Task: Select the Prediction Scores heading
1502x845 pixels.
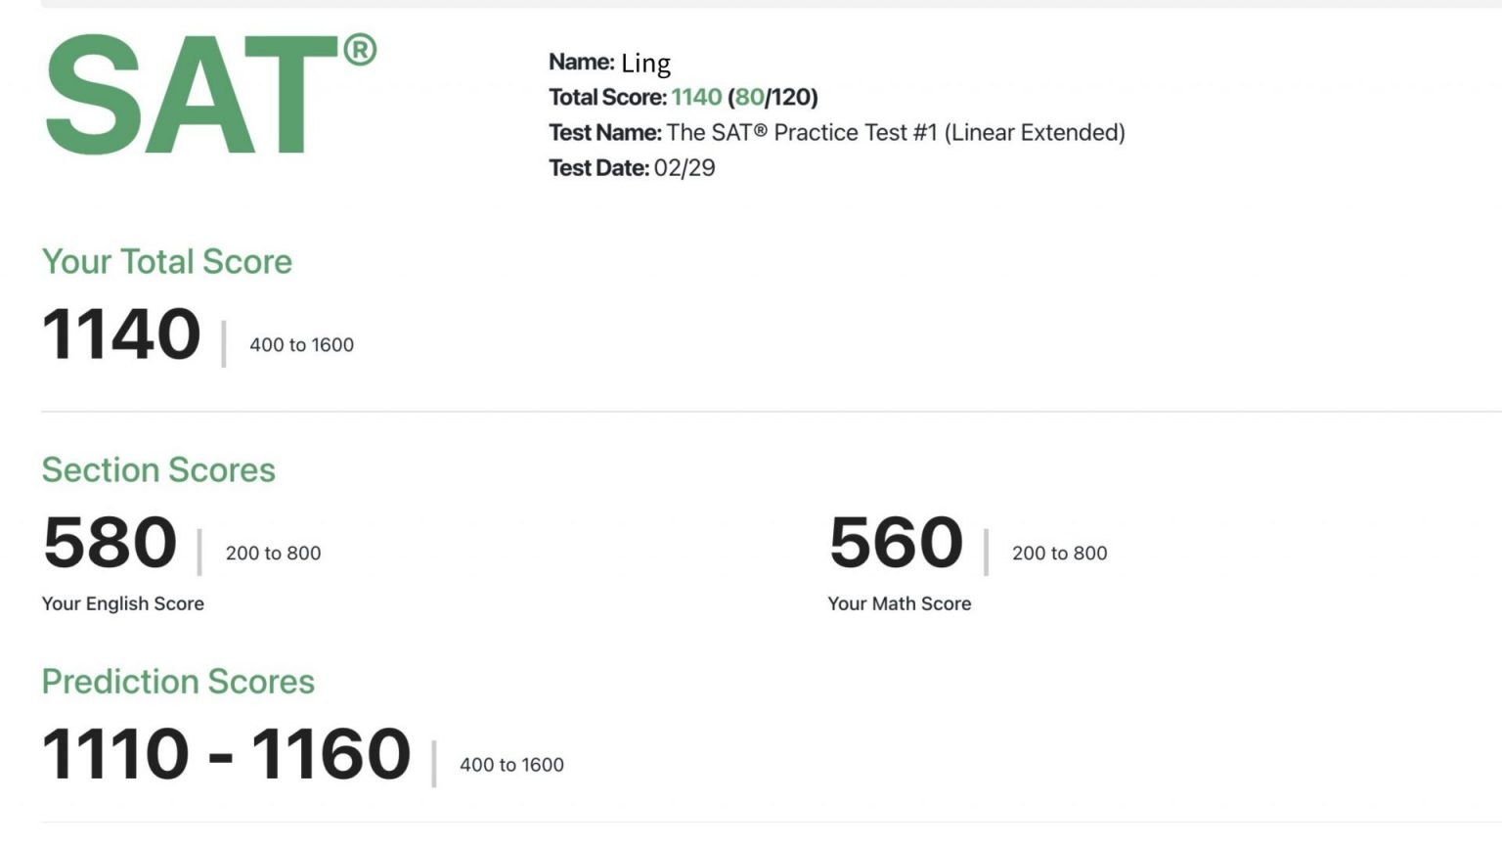Action: (178, 682)
